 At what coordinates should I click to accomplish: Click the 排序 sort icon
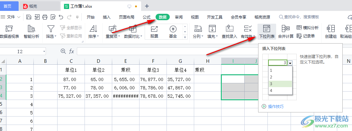pos(94,29)
